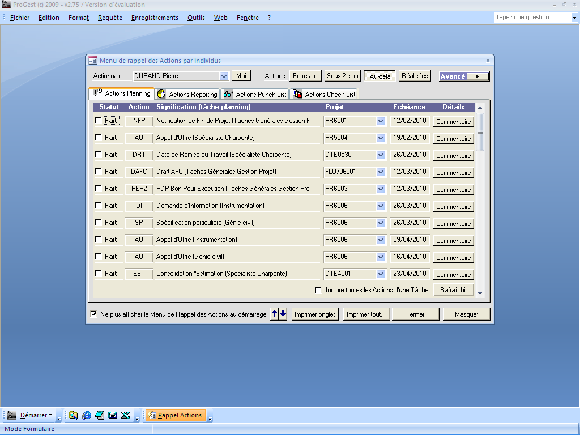This screenshot has width=580, height=435.
Task: Open the Requête menu
Action: point(110,18)
